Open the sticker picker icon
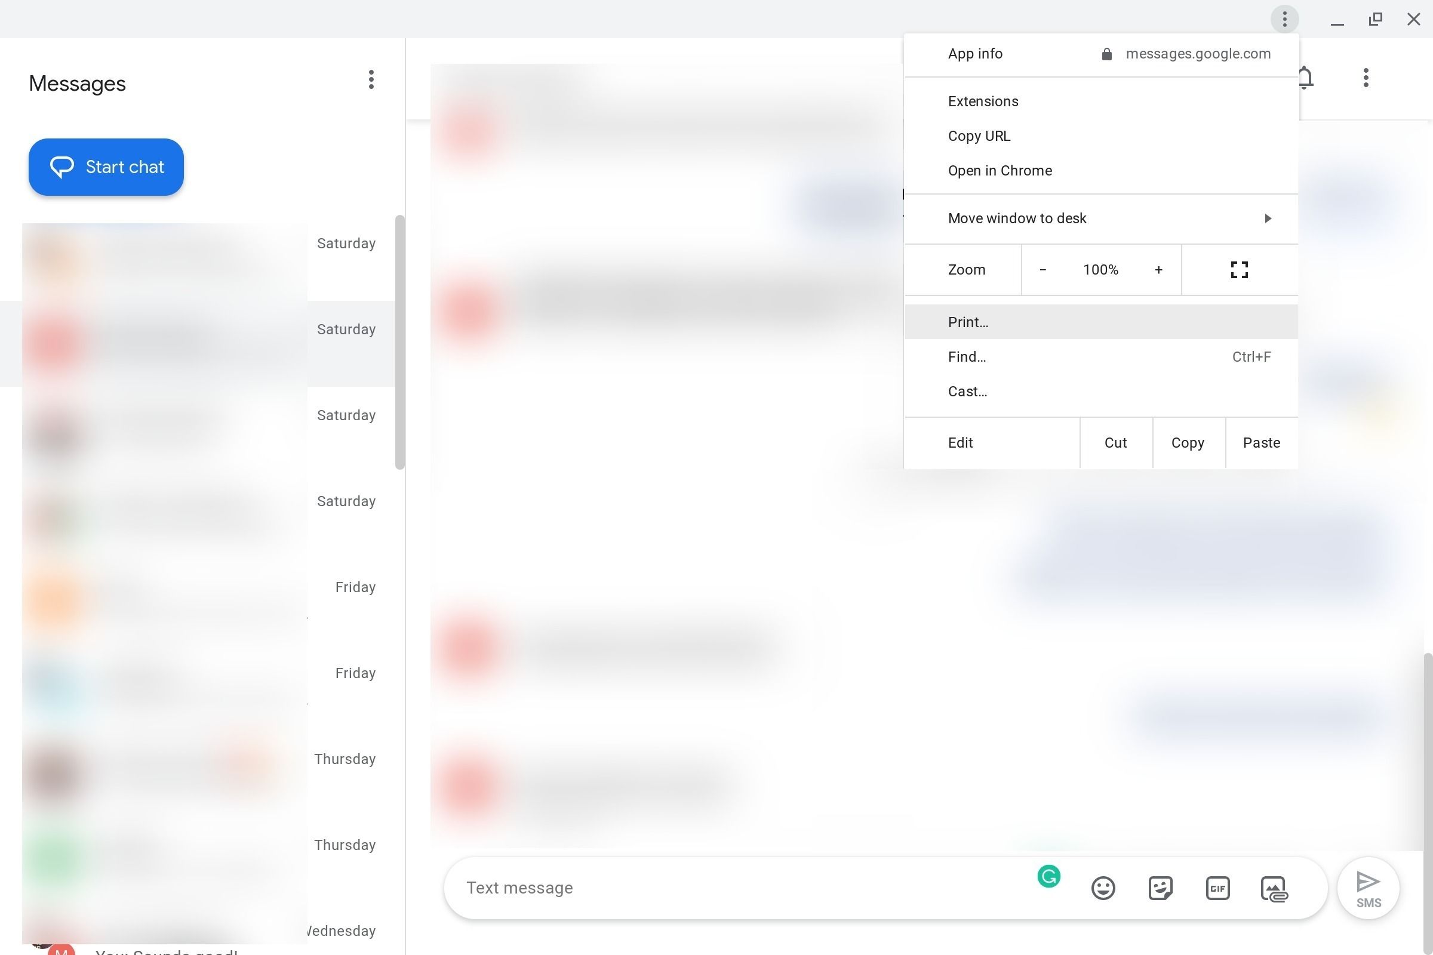Screen dimensions: 1433x955 coord(1160,888)
